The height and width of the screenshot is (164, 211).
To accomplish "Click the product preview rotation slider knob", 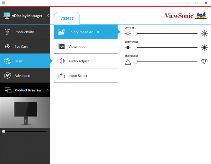I will tap(4, 131).
